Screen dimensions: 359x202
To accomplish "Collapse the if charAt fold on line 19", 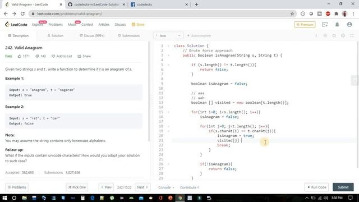I will pyautogui.click(x=168, y=131).
